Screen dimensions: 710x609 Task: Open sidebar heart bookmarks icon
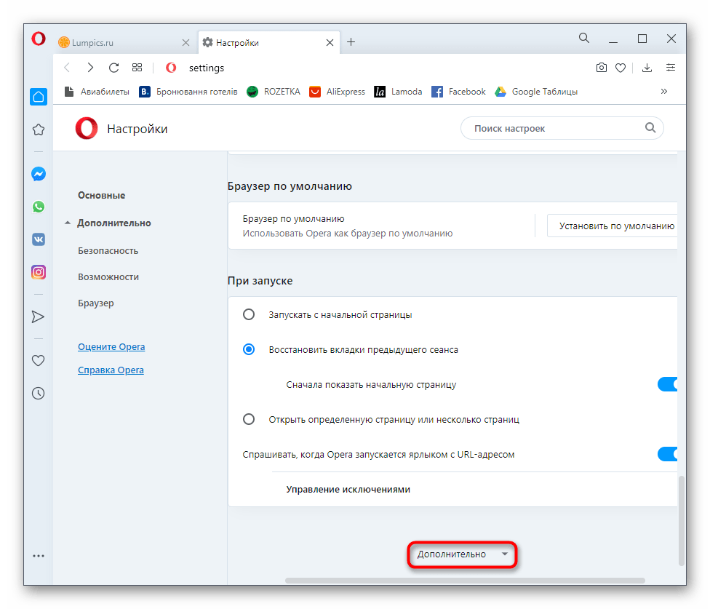pyautogui.click(x=38, y=360)
